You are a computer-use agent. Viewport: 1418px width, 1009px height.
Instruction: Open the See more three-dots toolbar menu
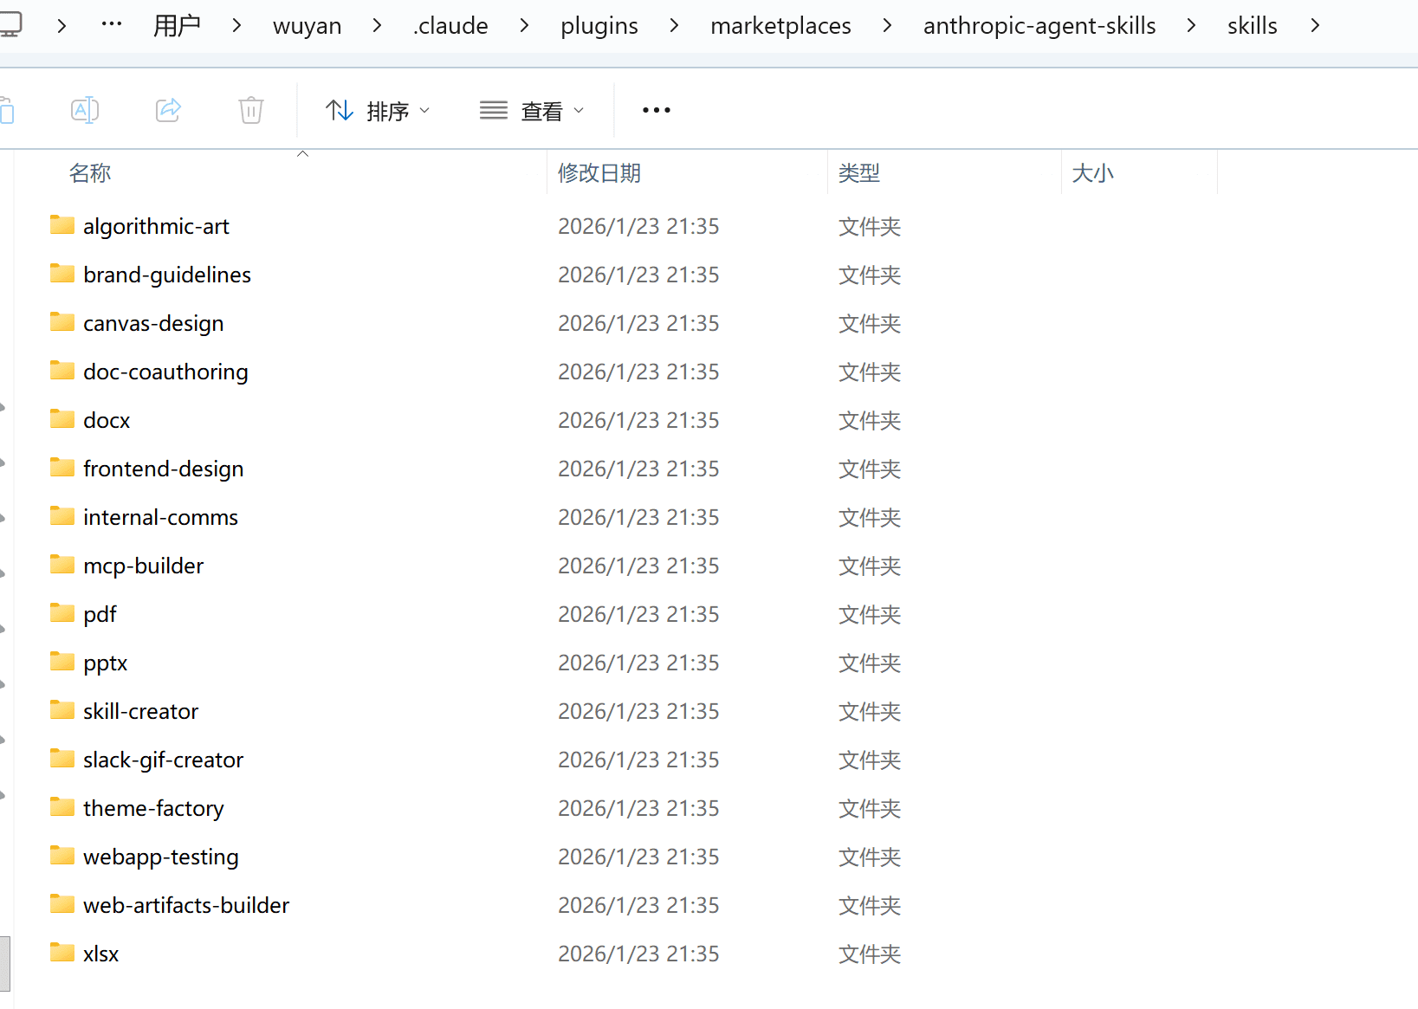tap(656, 110)
